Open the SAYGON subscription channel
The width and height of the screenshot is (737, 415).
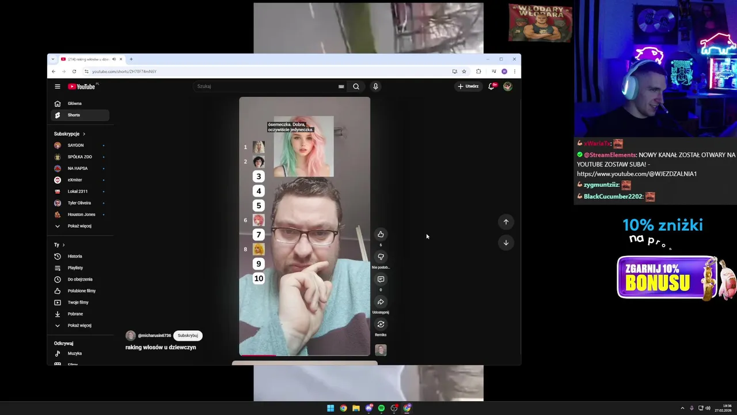point(79,145)
